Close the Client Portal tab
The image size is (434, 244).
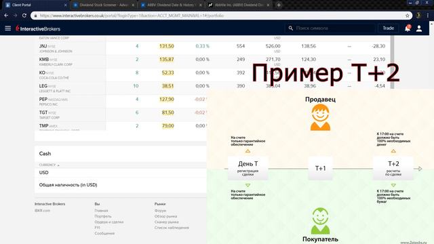coord(65,5)
